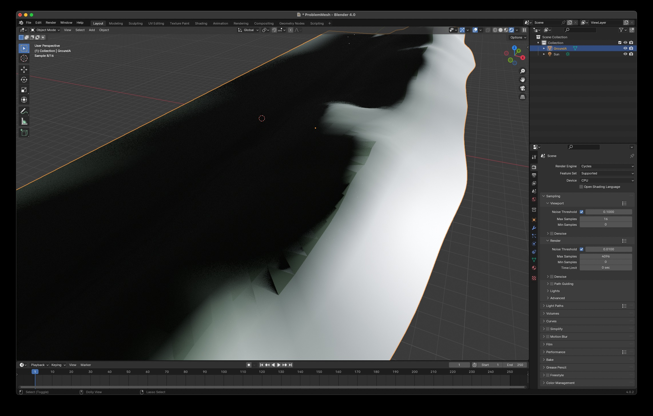Select the Cursor tool in viewport toolbar

[x=24, y=58]
